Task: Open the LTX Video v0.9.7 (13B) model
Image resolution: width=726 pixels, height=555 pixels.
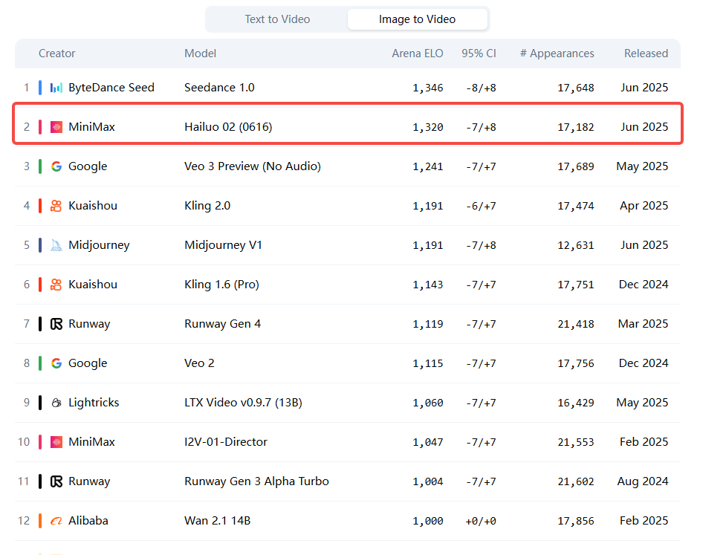Action: [x=243, y=402]
